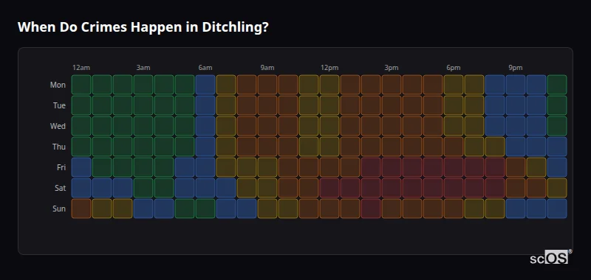This screenshot has height=280, width=591.
Task: Click the 'Mon' row label
Action: coord(58,85)
